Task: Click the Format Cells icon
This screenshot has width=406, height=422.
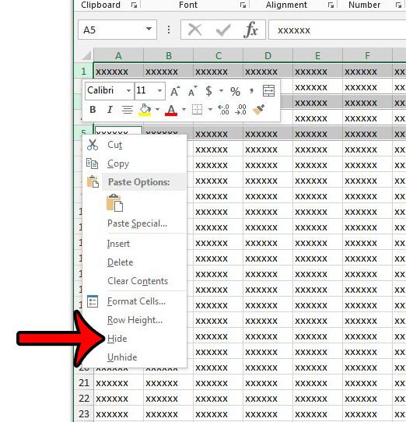Action: point(93,301)
